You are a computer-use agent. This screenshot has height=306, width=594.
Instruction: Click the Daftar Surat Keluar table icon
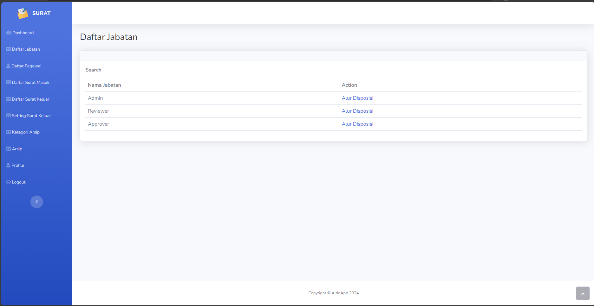click(9, 99)
